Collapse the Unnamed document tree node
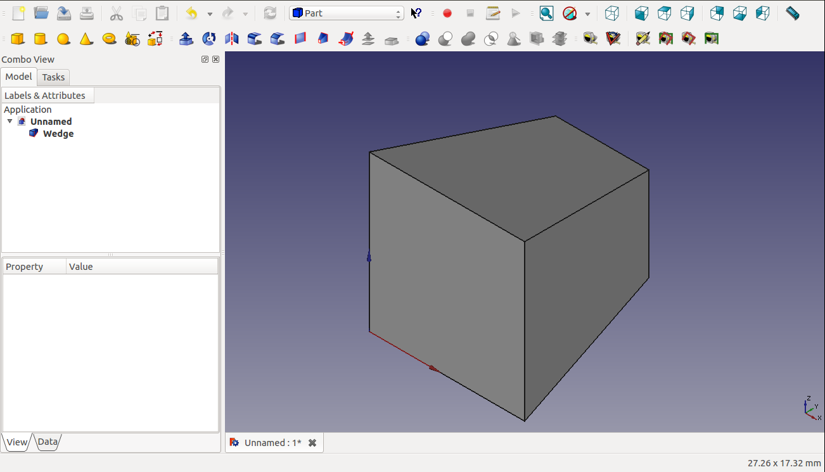Screen dimensions: 825x472 coord(10,121)
